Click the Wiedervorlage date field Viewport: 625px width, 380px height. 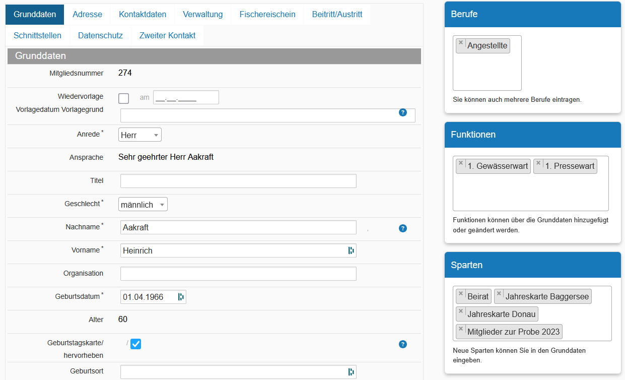pos(186,97)
